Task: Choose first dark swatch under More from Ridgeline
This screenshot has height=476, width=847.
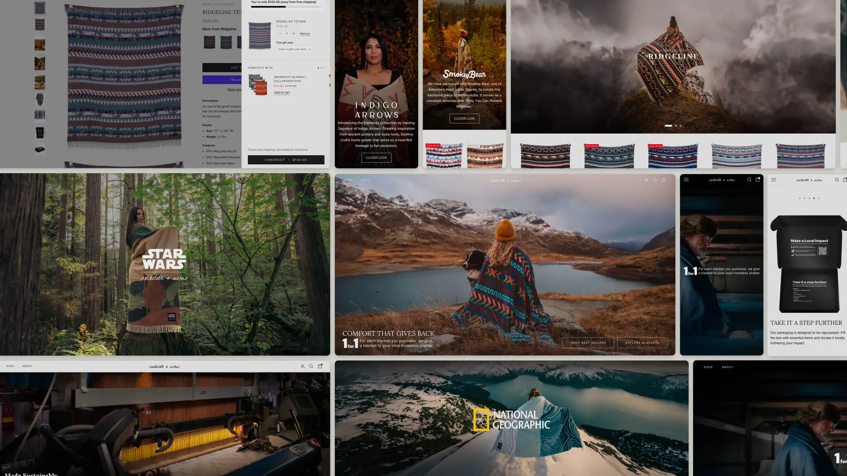Action: (210, 42)
